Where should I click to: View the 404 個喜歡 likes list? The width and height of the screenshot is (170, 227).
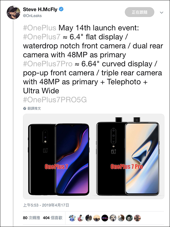pyautogui.click(x=53, y=218)
